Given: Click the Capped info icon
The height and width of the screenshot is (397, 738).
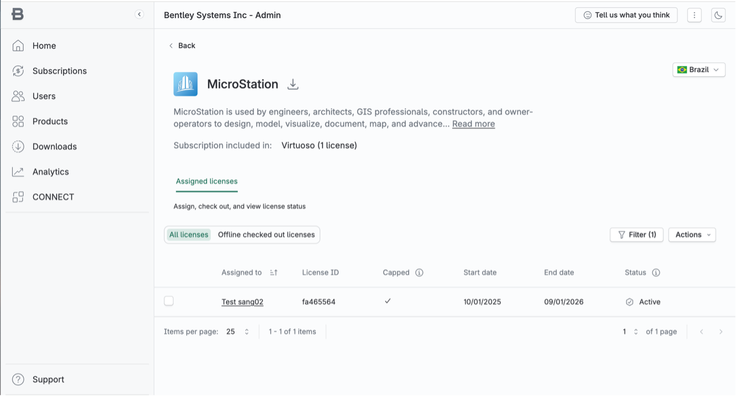Looking at the screenshot, I should pyautogui.click(x=419, y=272).
